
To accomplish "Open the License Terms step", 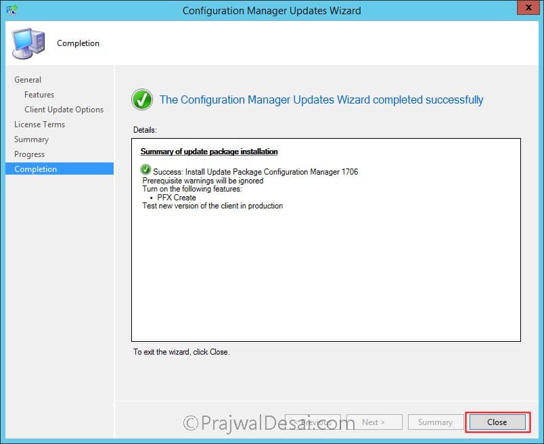I will coord(39,125).
